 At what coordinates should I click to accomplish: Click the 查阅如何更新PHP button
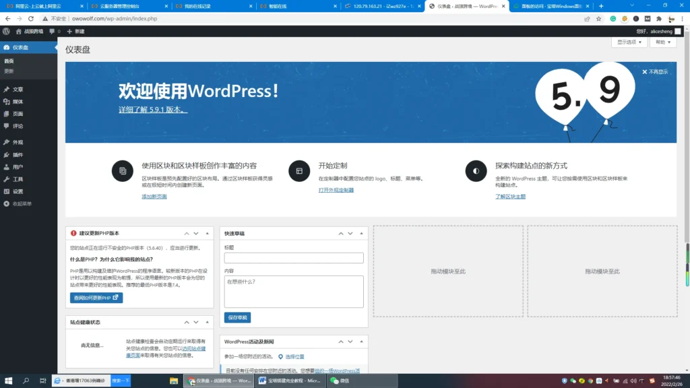click(96, 298)
